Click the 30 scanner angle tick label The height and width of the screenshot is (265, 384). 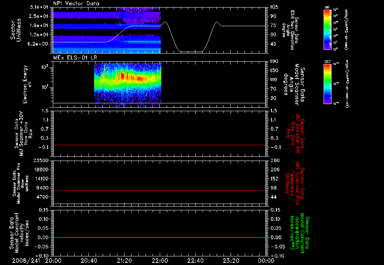pyautogui.click(x=273, y=98)
